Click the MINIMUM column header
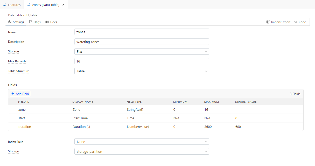315x166 pixels. click(x=180, y=102)
